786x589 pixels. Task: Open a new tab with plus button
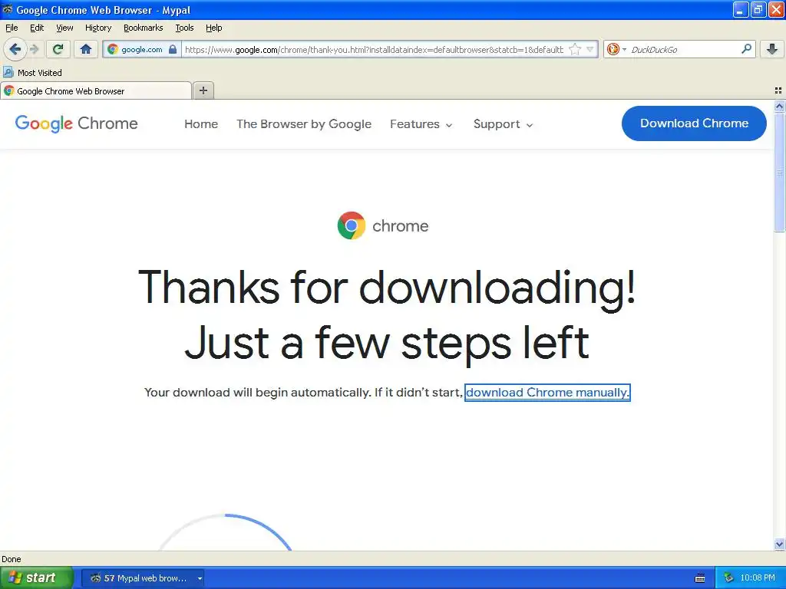tap(203, 90)
